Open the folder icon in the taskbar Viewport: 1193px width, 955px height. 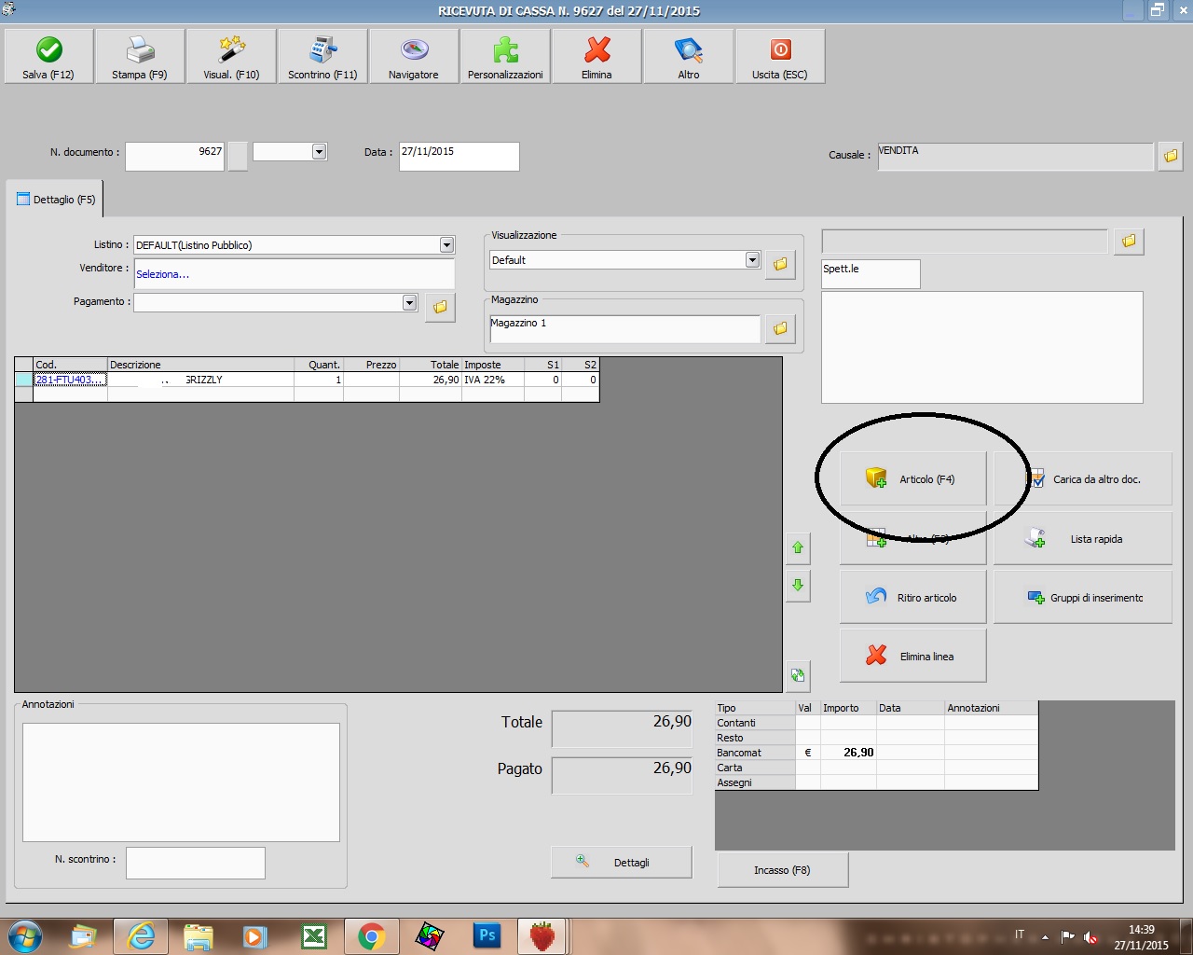tap(199, 935)
